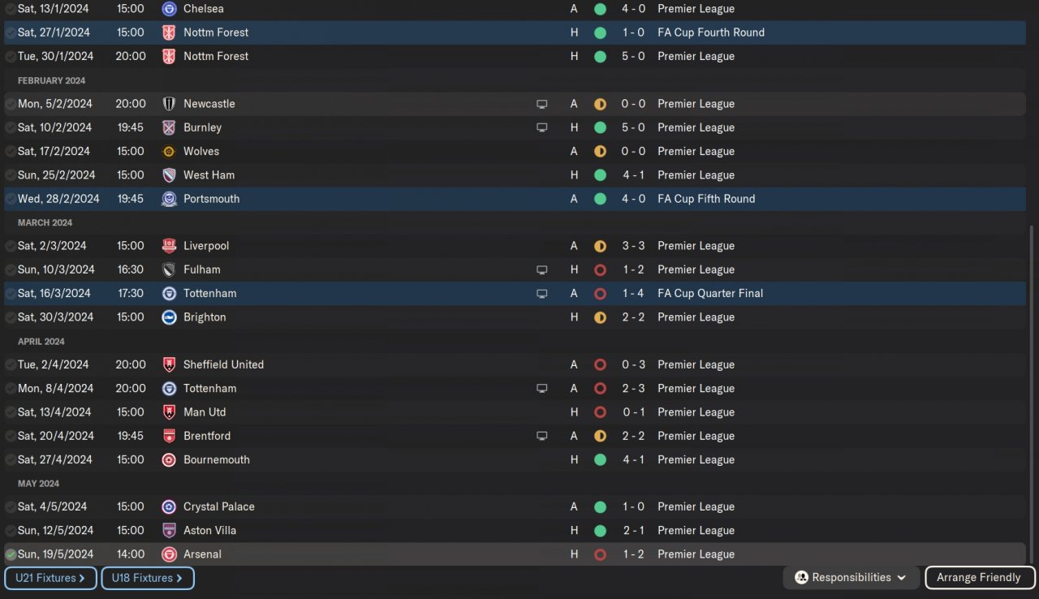Click the Portsmouth club badge icon
Viewport: 1039px width, 599px height.
click(169, 199)
